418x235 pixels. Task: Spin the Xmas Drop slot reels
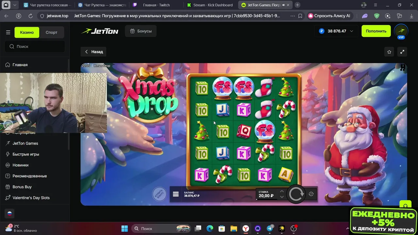tap(296, 194)
